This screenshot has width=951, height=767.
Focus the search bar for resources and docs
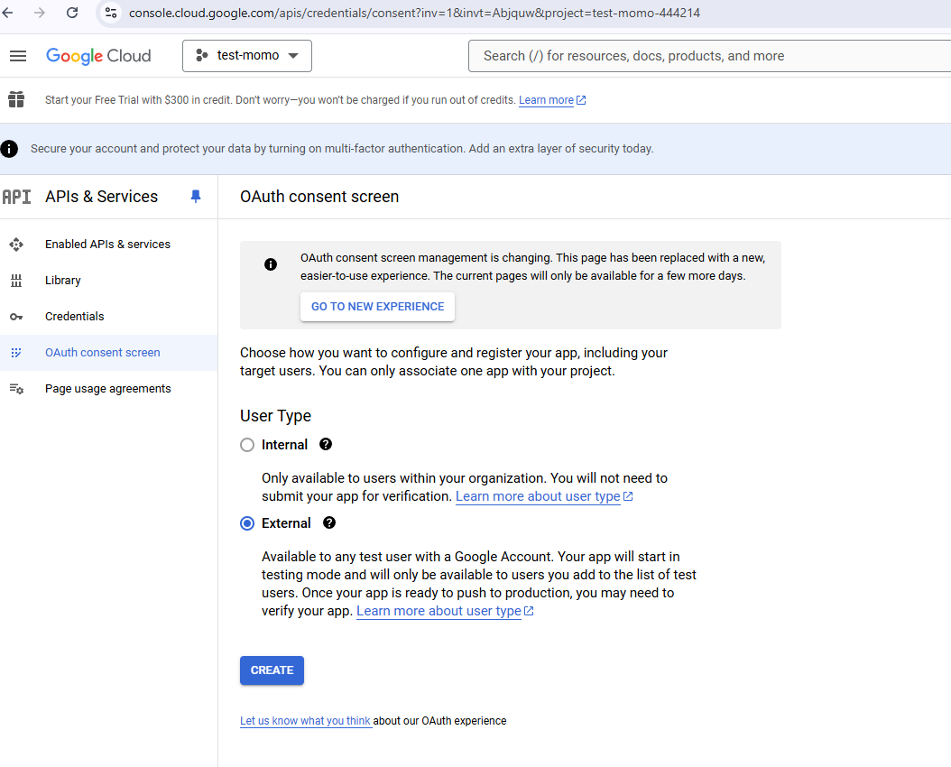pos(704,56)
